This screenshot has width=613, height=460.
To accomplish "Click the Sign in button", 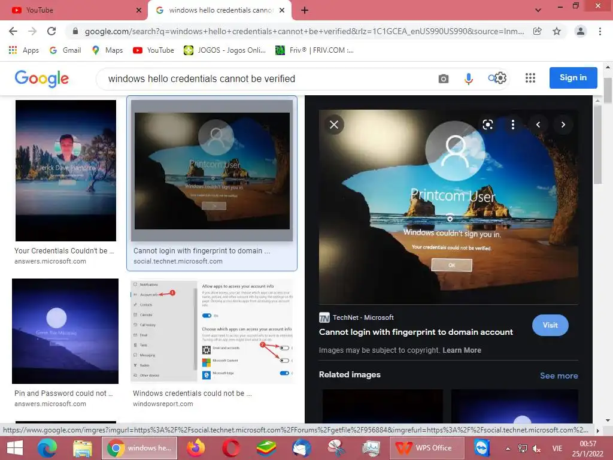I will click(573, 77).
